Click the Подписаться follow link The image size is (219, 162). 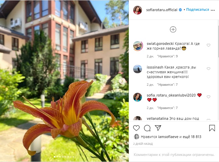pos(197,10)
